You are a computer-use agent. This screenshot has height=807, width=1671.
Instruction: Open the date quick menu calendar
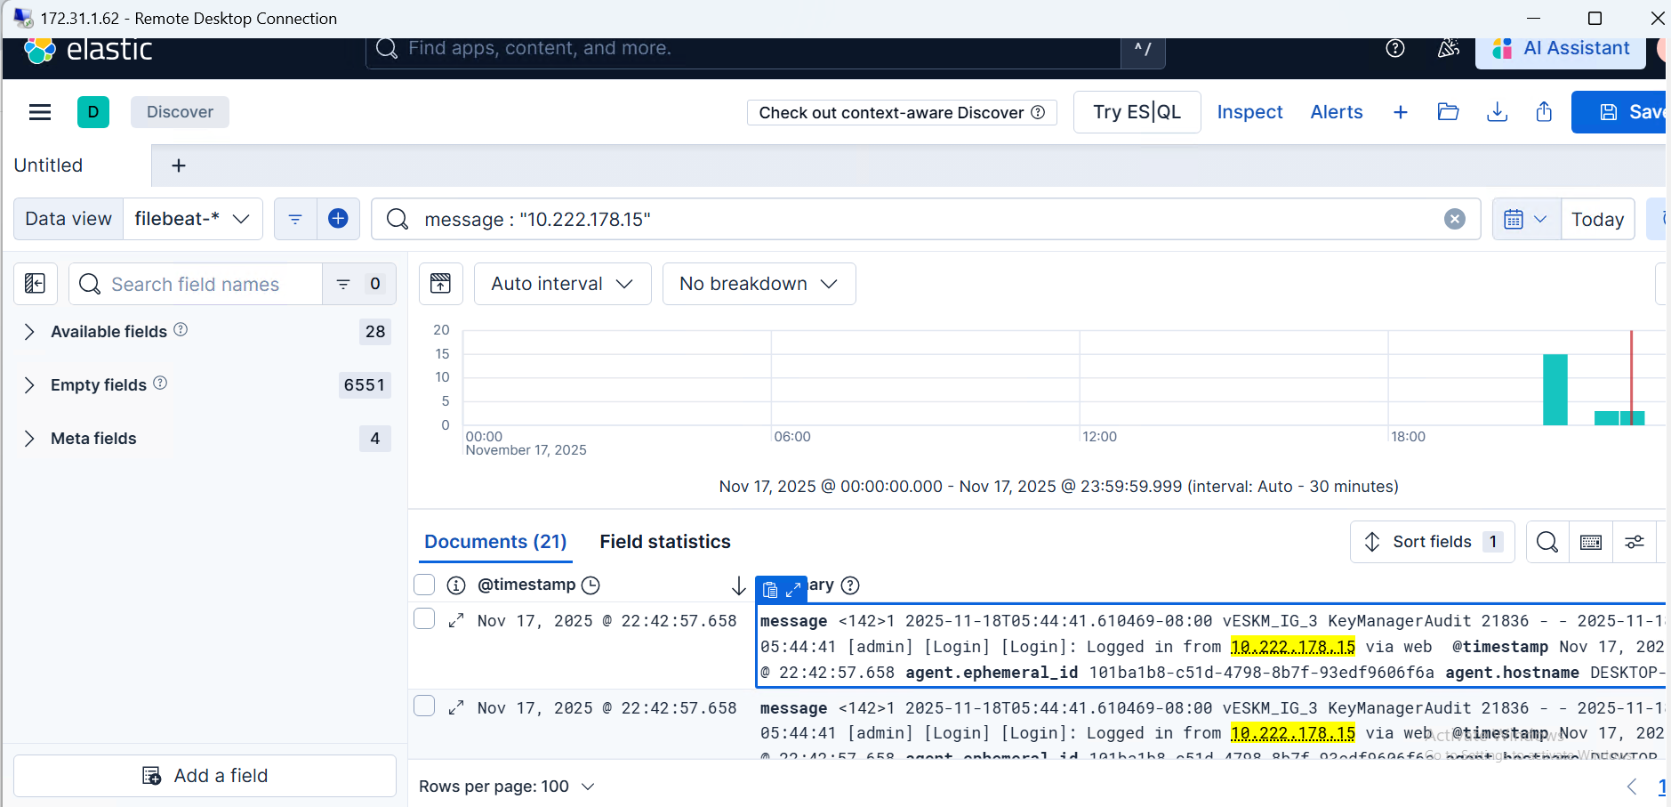click(x=1526, y=219)
